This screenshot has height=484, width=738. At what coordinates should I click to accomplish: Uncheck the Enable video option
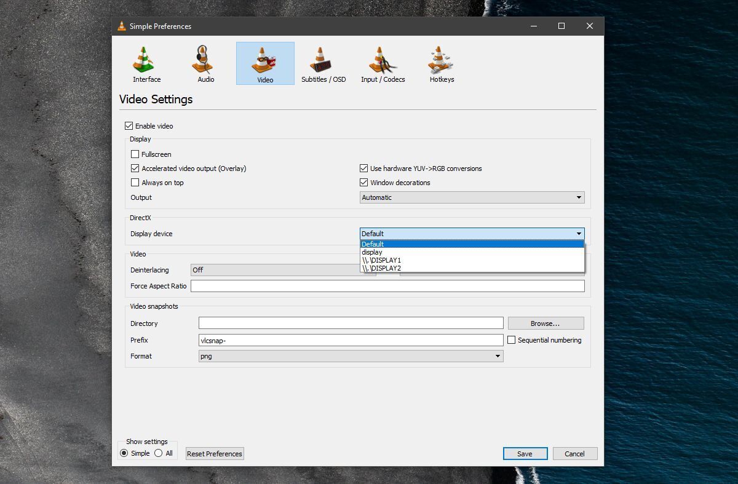[129, 125]
